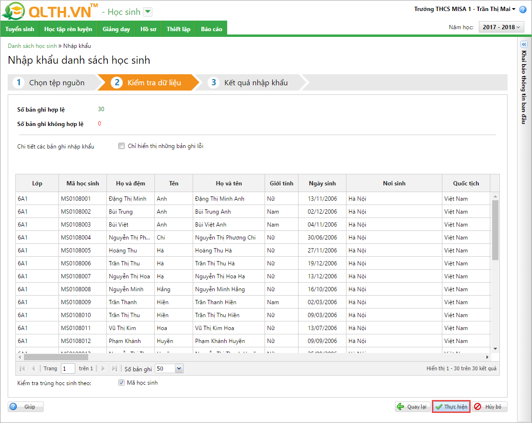
Task: Select the MS0108007 cell
Action: pos(83,276)
